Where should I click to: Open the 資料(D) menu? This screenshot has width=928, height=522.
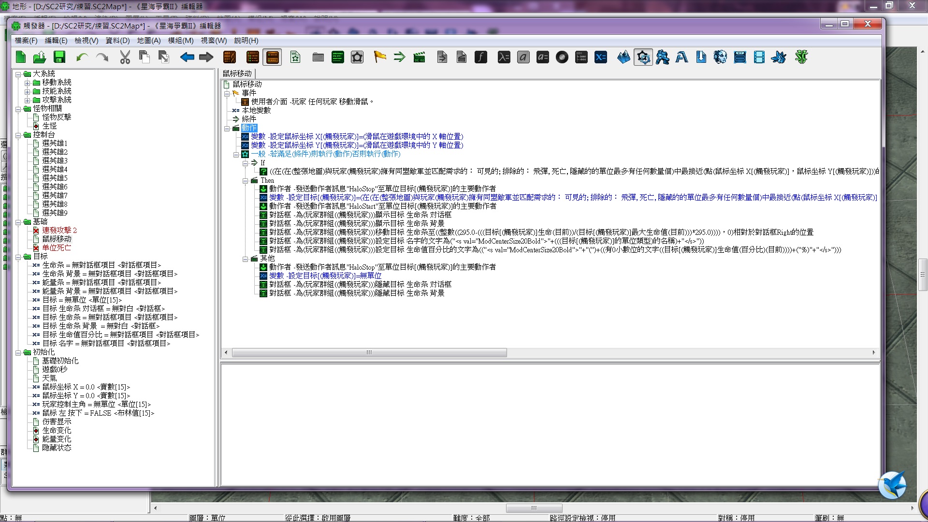[118, 41]
